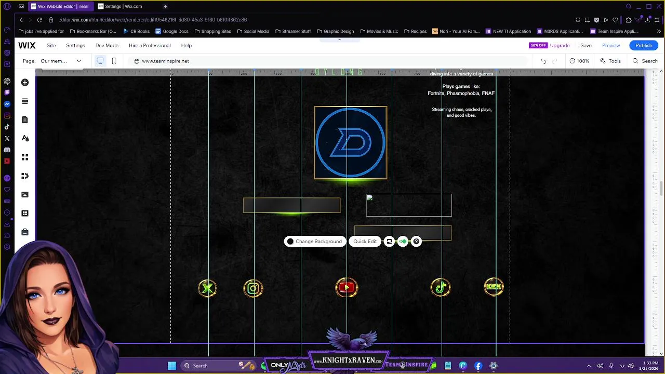Click the Preview link
This screenshot has width=665, height=374.
pos(611,46)
